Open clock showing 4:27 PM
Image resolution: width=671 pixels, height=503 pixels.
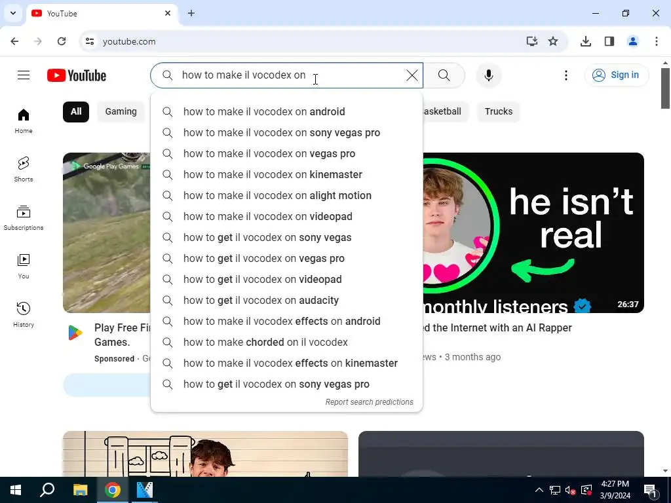[x=615, y=490]
